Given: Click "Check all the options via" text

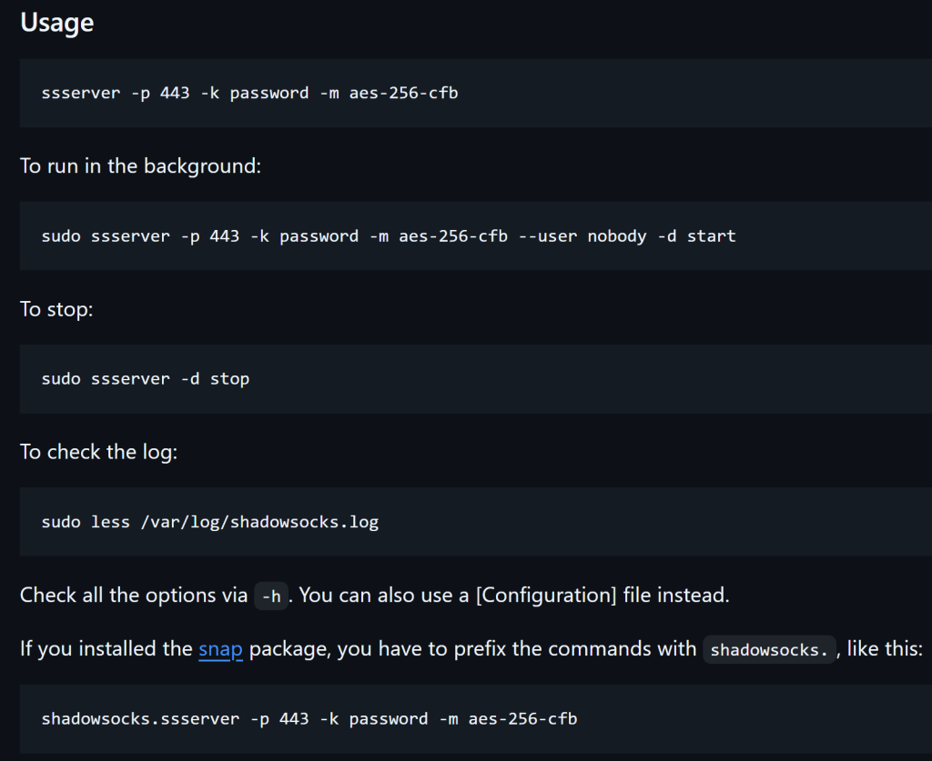Looking at the screenshot, I should click(x=133, y=596).
